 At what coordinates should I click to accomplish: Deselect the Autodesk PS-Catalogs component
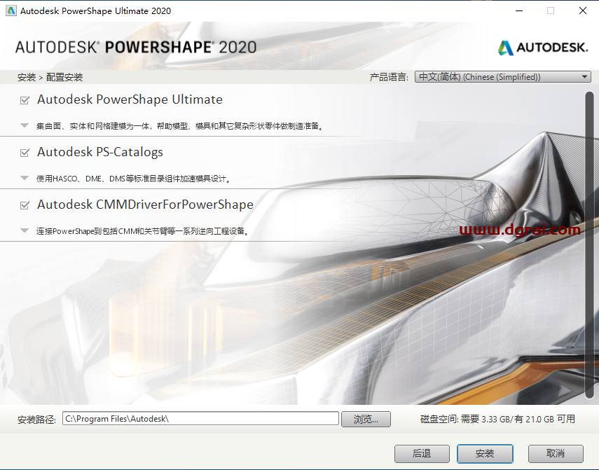(23, 152)
